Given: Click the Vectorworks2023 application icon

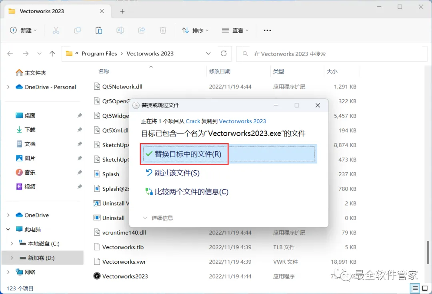Looking at the screenshot, I should tap(97, 276).
